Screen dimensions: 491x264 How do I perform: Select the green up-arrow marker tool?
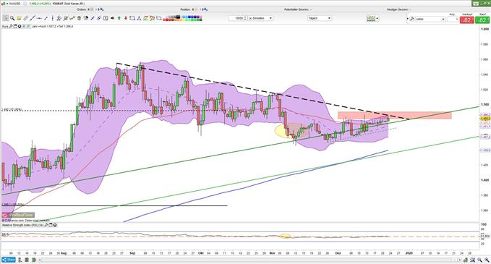coord(119,18)
